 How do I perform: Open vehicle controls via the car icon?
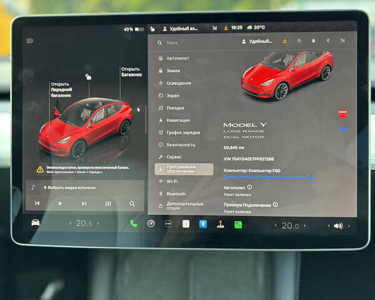[36, 222]
